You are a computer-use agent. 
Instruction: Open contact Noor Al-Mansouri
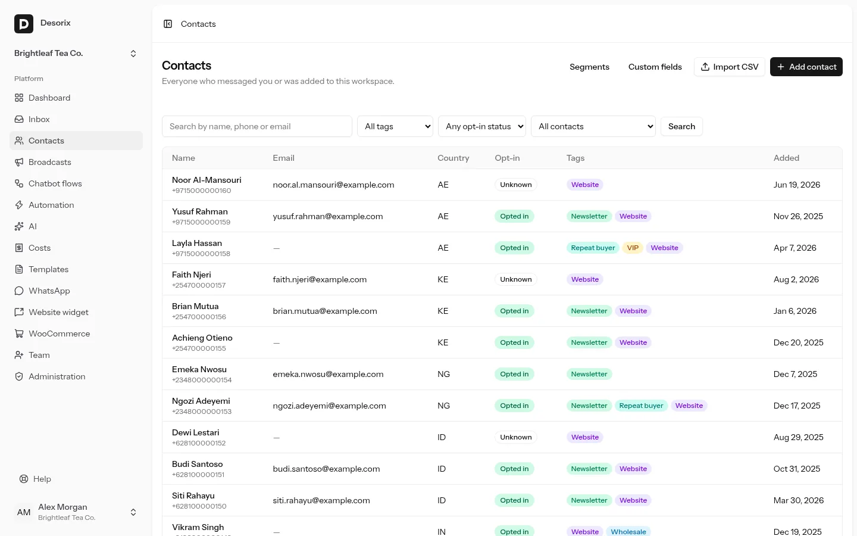(x=207, y=180)
